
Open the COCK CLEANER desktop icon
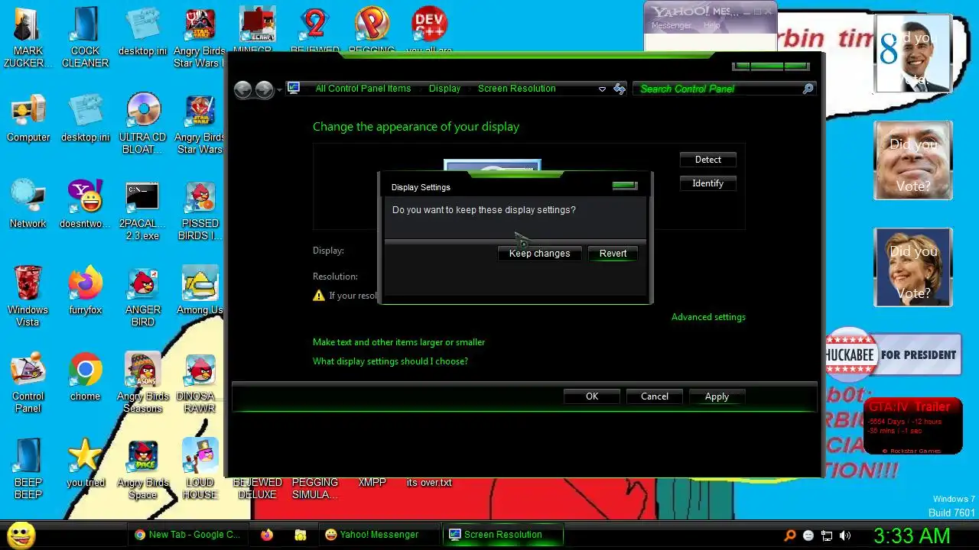(x=85, y=38)
